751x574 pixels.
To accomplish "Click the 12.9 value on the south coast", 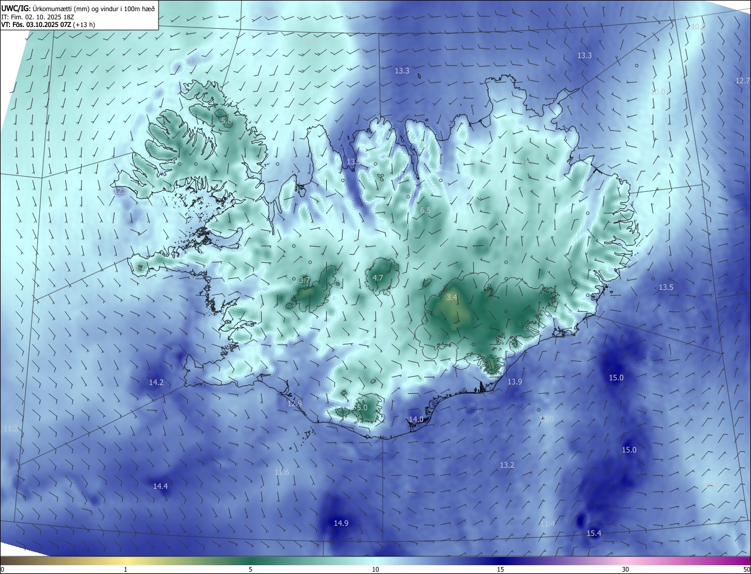I will click(295, 403).
